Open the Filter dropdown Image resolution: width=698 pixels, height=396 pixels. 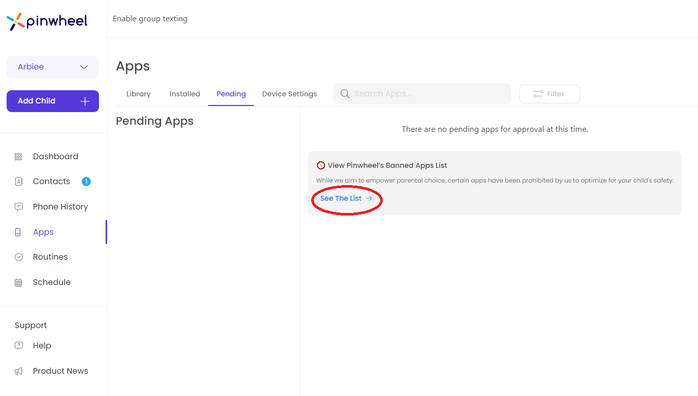(549, 94)
